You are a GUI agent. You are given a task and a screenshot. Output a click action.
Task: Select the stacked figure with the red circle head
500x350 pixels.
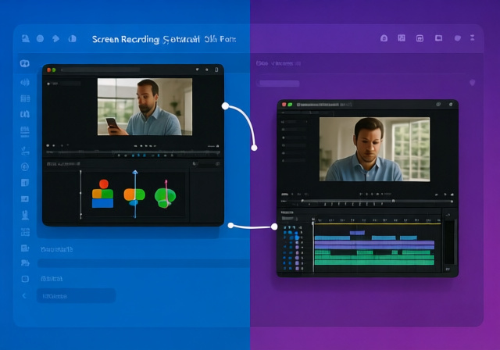[x=102, y=194]
